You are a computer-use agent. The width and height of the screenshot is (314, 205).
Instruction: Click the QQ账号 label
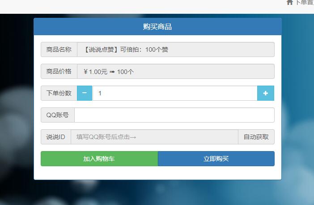click(x=58, y=115)
